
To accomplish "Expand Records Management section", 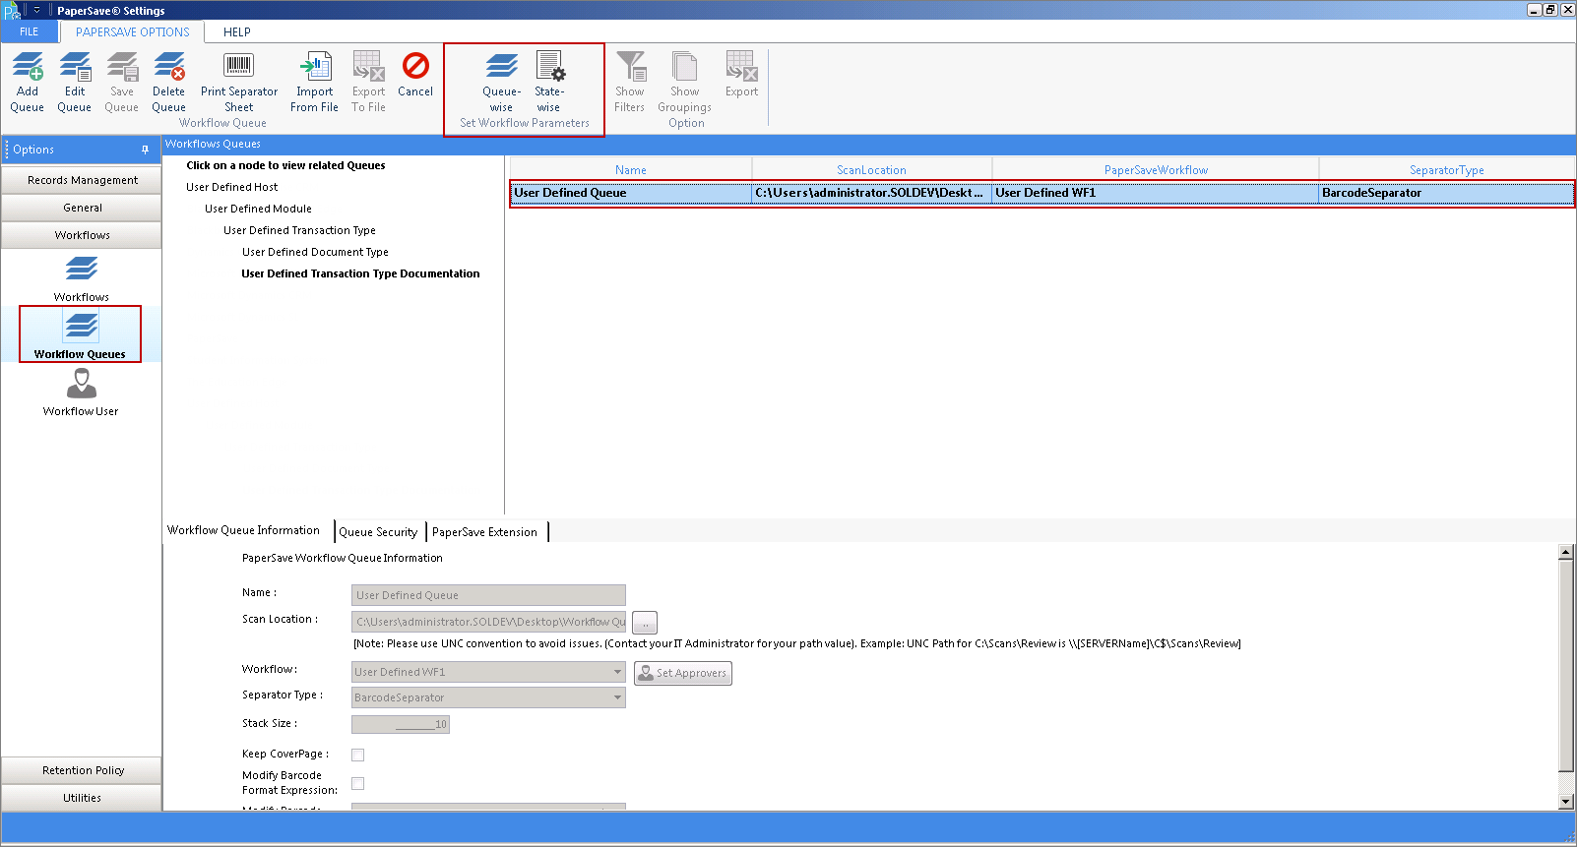I will point(82,180).
